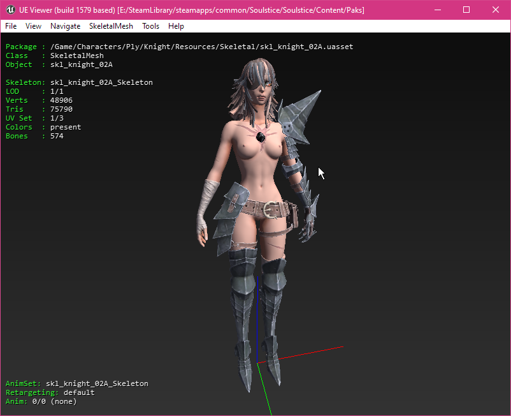Click the UV Set value 1/3

pyautogui.click(x=57, y=118)
